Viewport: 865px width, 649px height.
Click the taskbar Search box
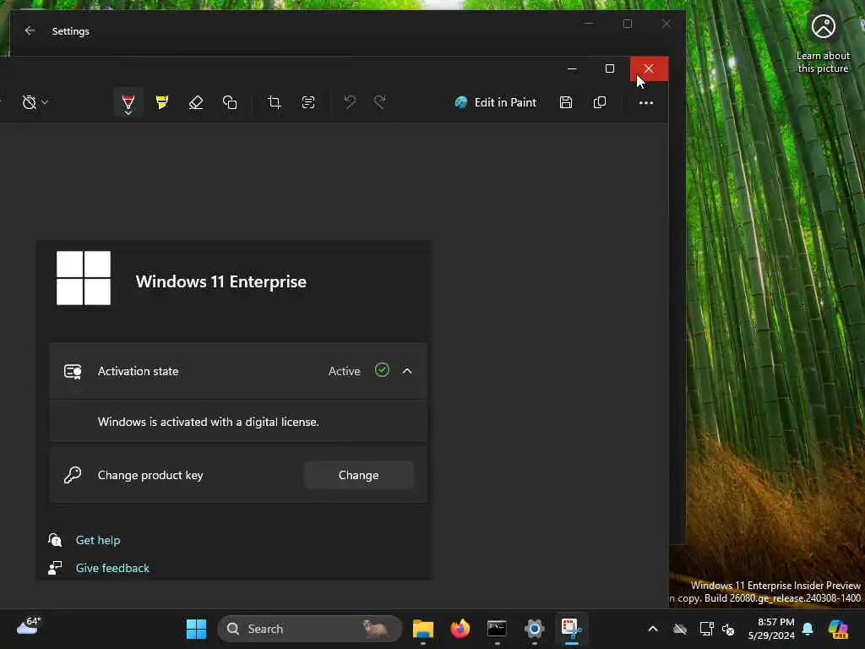309,629
